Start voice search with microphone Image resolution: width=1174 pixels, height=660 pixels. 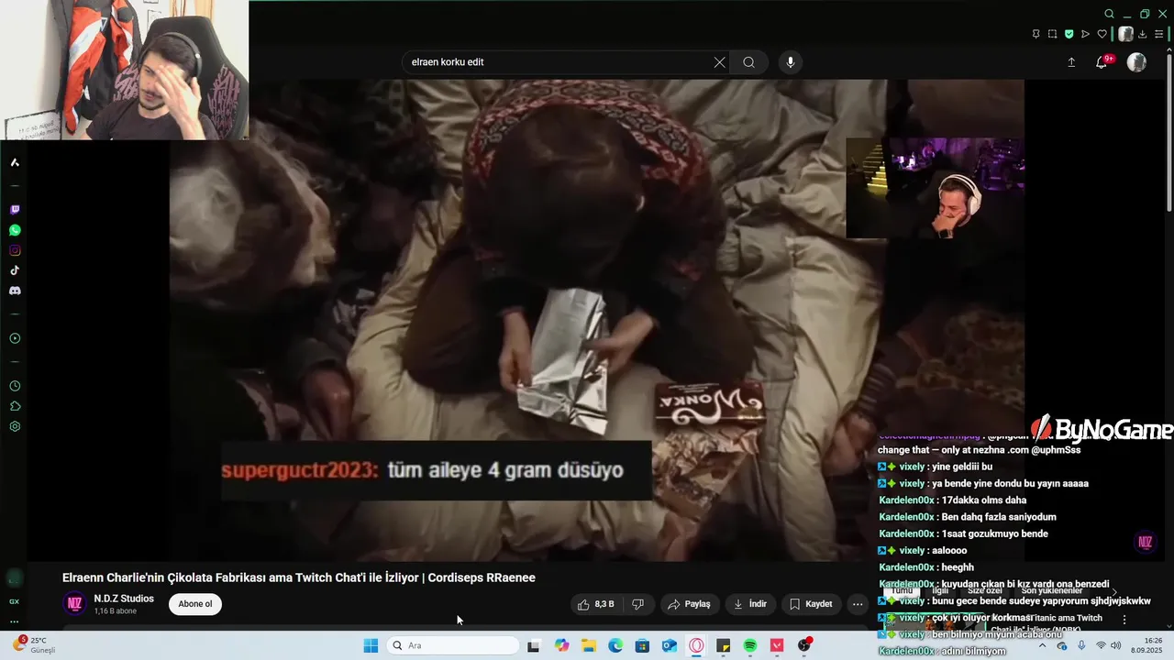[x=791, y=62]
